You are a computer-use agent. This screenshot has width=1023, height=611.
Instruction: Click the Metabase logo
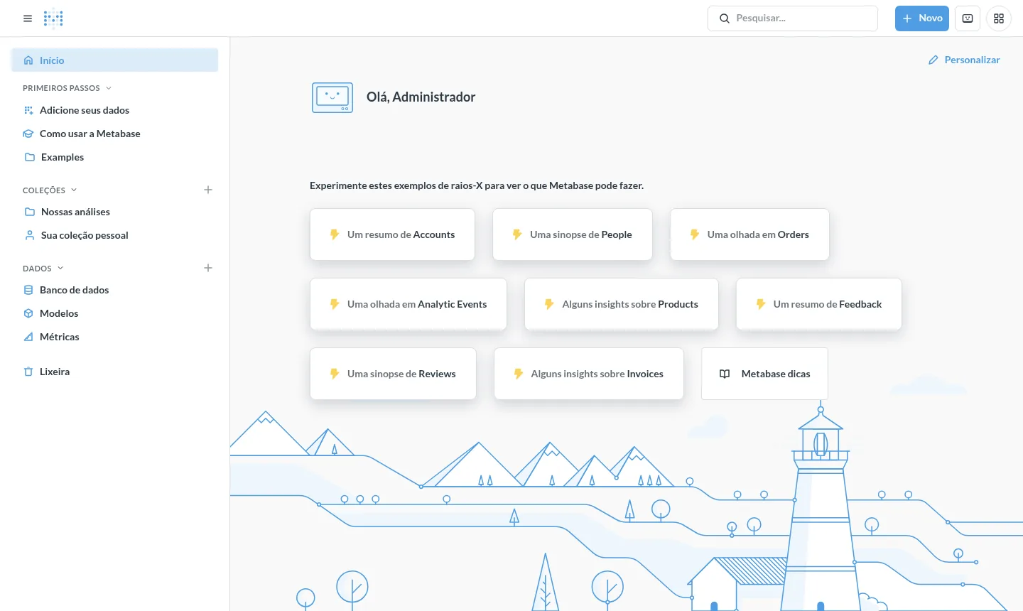pyautogui.click(x=53, y=18)
